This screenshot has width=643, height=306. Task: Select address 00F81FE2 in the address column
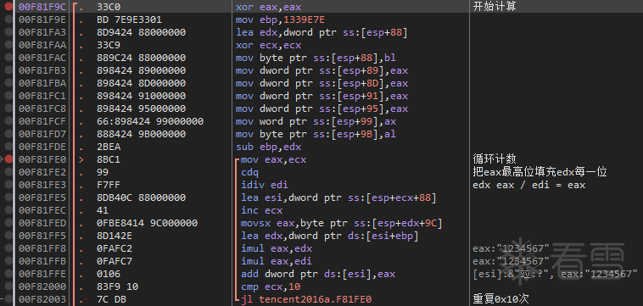pyautogui.click(x=42, y=171)
